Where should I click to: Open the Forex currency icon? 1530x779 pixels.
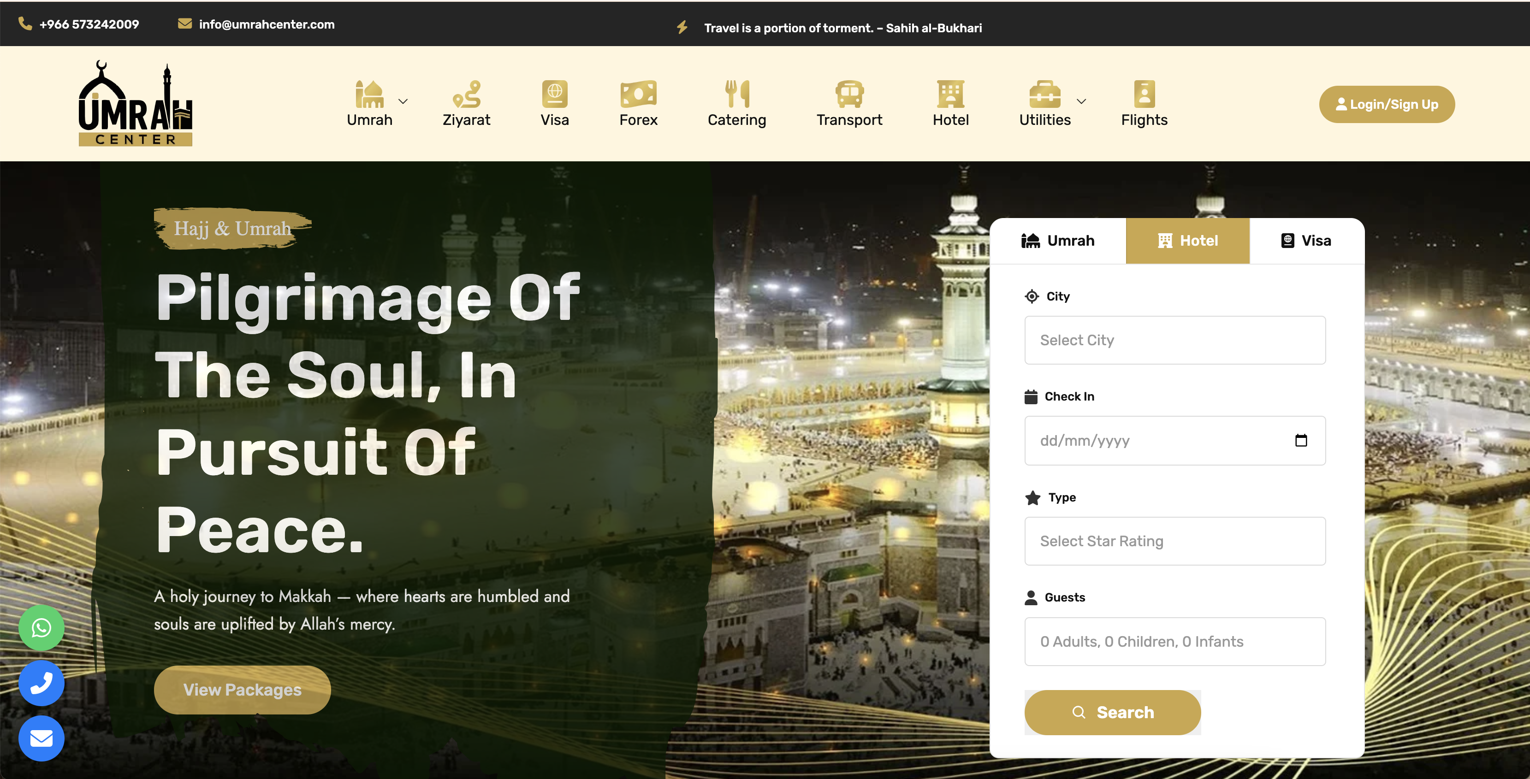pos(638,94)
